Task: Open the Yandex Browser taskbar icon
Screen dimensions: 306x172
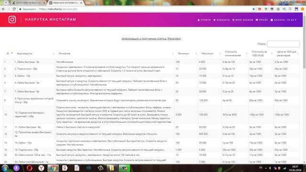Action: [41, 168]
